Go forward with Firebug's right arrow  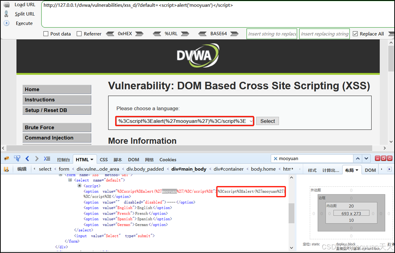coord(37,159)
